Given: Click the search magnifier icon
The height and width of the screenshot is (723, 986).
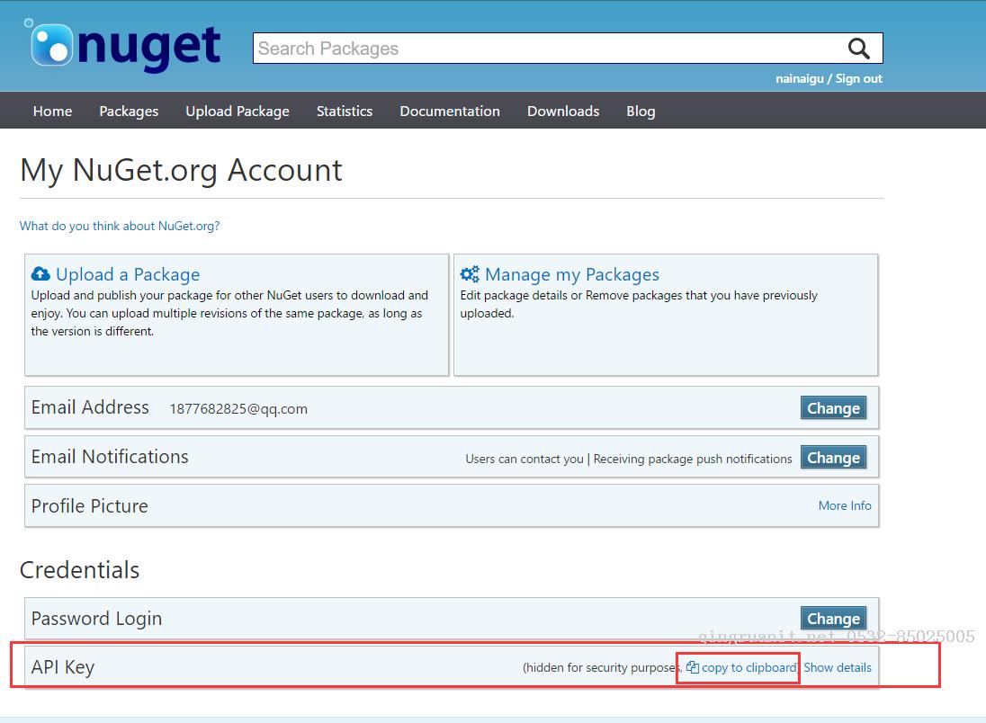Looking at the screenshot, I should pos(858,49).
